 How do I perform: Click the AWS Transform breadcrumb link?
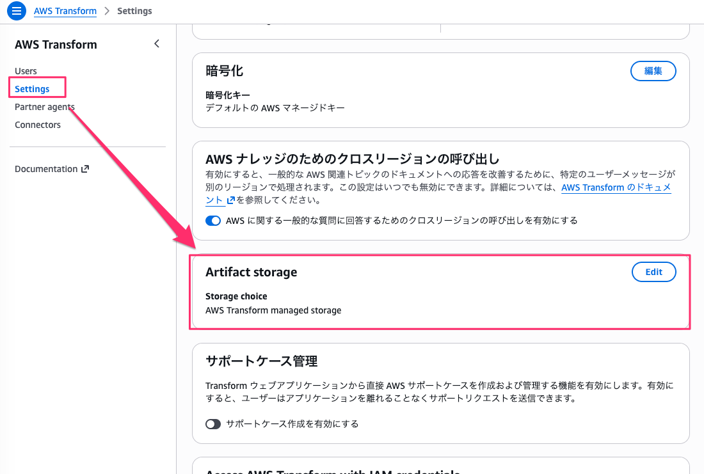tap(65, 11)
